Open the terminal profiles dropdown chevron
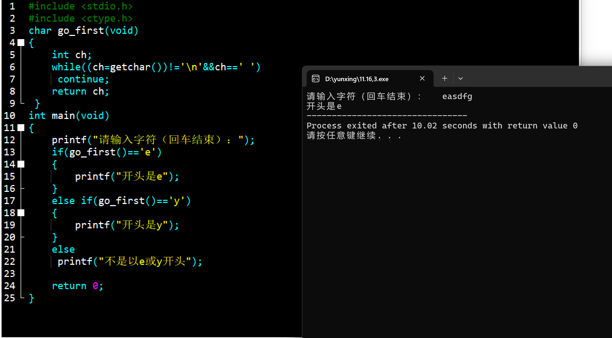Viewport: 612px width, 338px height. pyautogui.click(x=460, y=78)
